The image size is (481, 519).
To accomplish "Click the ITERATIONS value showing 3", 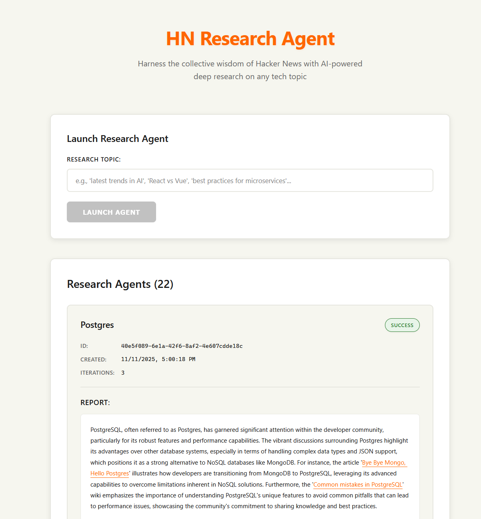I will [123, 373].
